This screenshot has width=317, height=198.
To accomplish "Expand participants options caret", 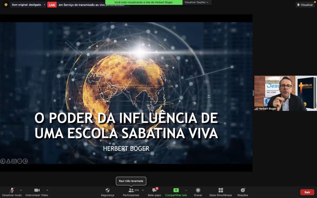I will click(x=143, y=190).
